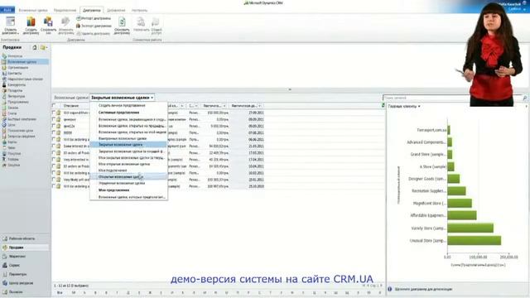The width and height of the screenshot is (530, 298).
Task: Select Мои открытые возможные сделки in menu
Action: click(123, 164)
